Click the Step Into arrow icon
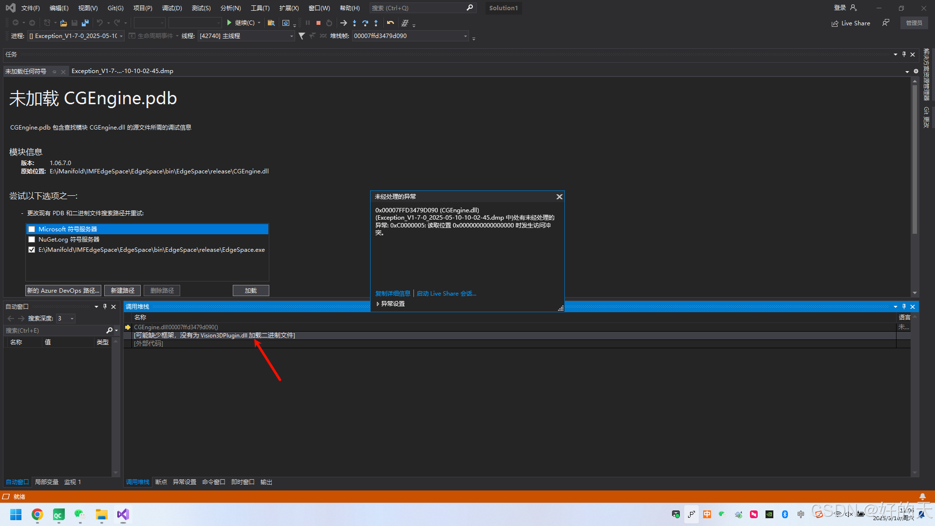The image size is (935, 526). [x=355, y=23]
